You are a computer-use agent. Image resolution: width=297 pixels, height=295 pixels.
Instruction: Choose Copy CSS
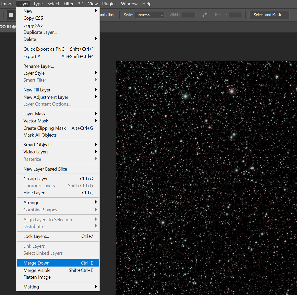coord(58,18)
